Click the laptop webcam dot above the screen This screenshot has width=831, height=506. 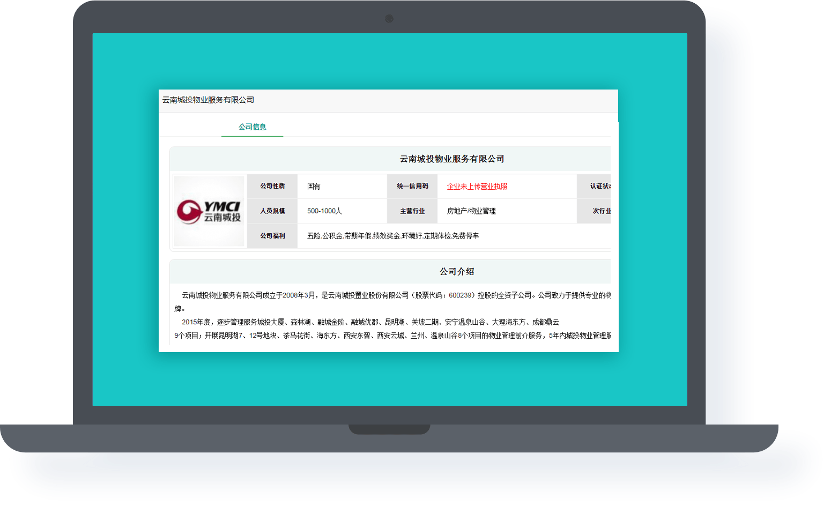pos(389,19)
